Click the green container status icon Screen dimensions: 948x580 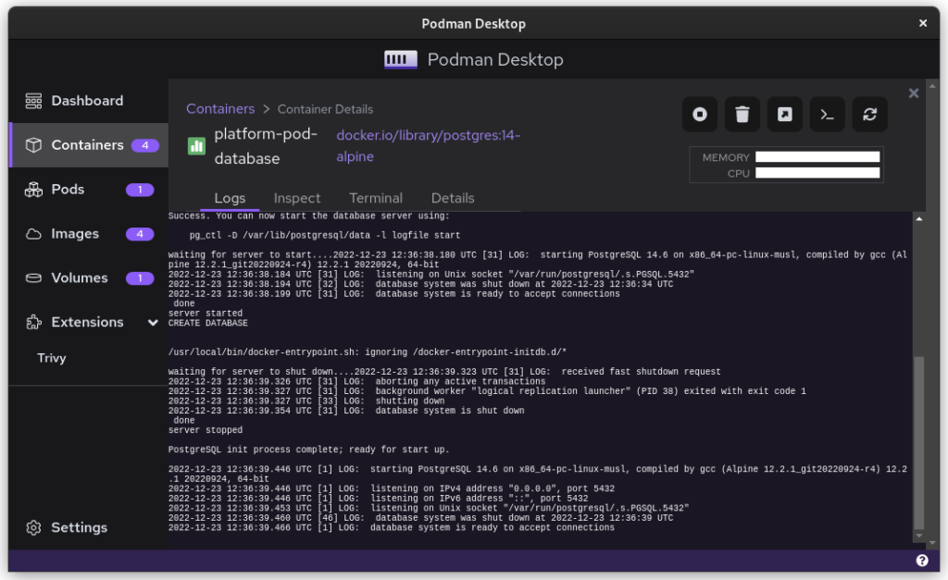[196, 146]
